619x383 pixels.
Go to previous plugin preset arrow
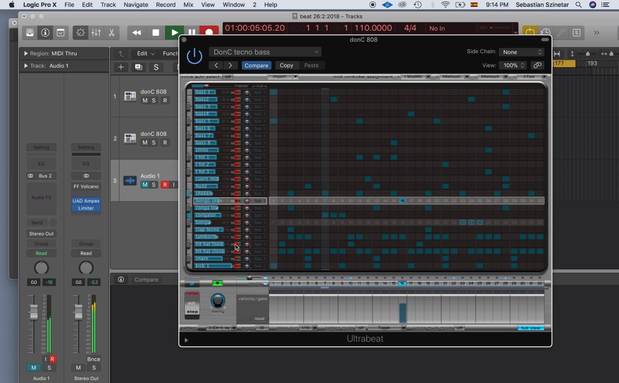click(216, 65)
